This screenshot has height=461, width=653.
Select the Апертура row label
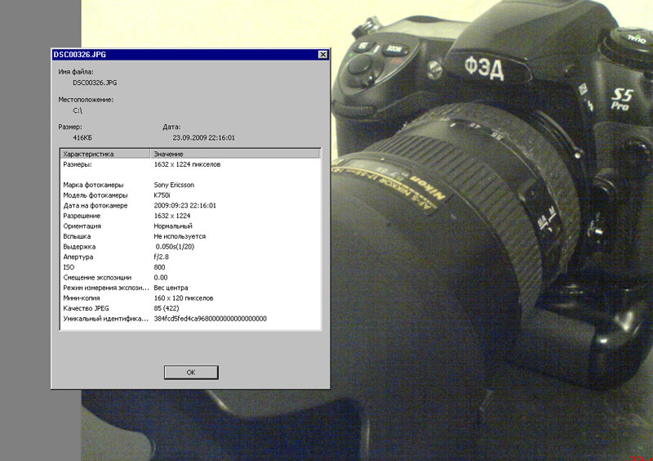point(78,257)
